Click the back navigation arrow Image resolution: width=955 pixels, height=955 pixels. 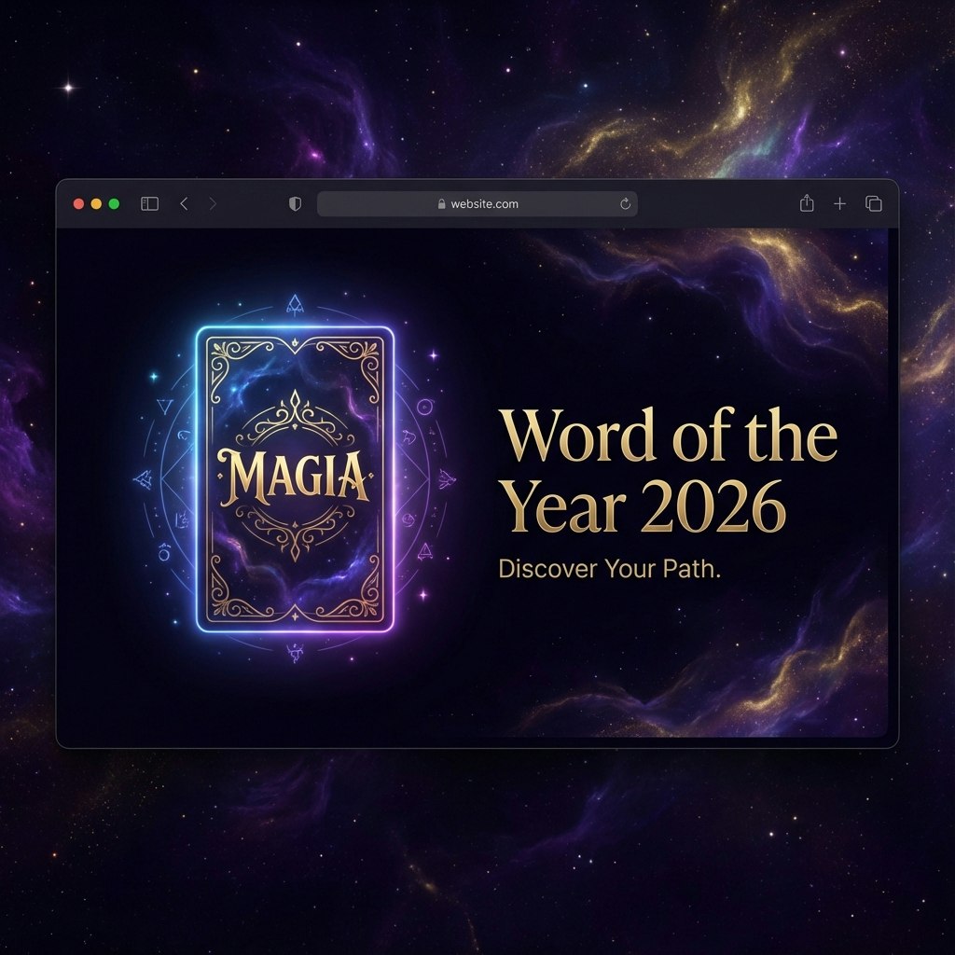(x=183, y=203)
